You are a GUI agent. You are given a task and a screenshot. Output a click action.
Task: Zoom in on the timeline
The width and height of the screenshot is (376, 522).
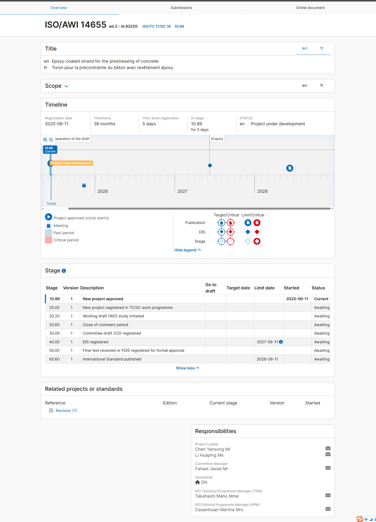(x=45, y=140)
